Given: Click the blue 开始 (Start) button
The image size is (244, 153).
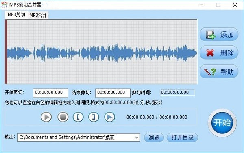Looking at the screenshot, I should tap(222, 123).
